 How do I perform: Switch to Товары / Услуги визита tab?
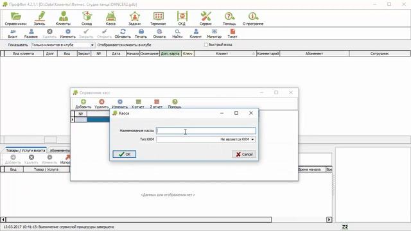26,151
